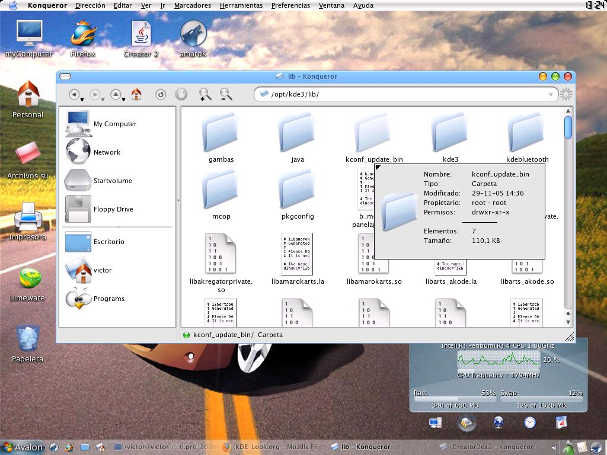Screen dimensions: 607x455
Task: Go to the home folder via toolbar house icon
Action: (136, 94)
